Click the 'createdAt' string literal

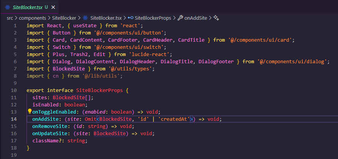(x=174, y=119)
